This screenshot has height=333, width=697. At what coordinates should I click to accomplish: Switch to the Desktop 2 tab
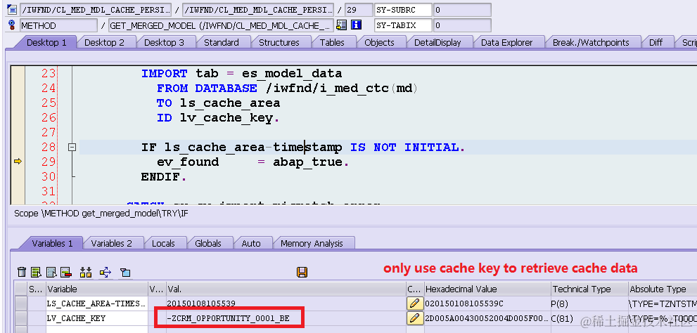click(x=105, y=43)
